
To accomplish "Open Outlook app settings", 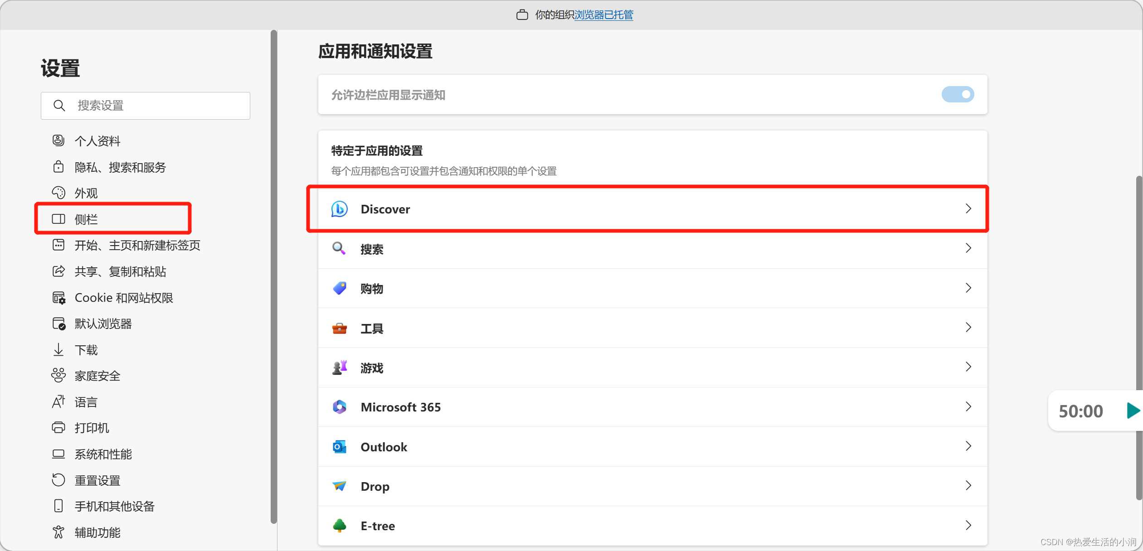I will [652, 447].
